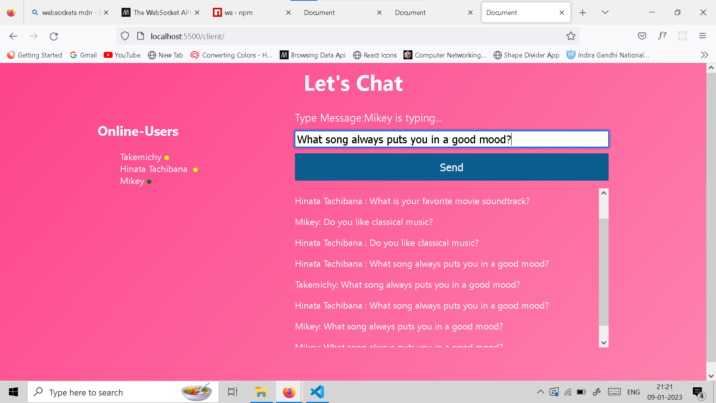Open the Computer Networking bookmark
Image resolution: width=716 pixels, height=403 pixels.
(x=445, y=55)
